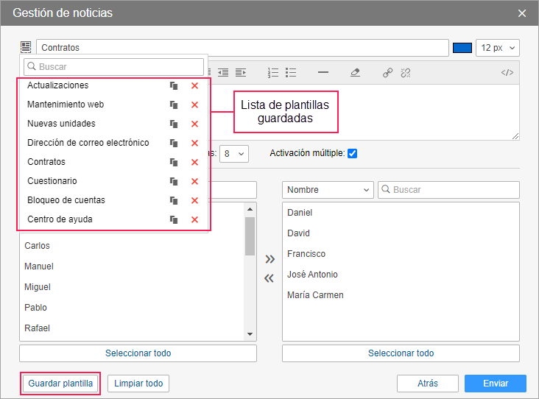Image resolution: width=539 pixels, height=399 pixels.
Task: Copy the Cuestionario template
Action: tap(175, 182)
